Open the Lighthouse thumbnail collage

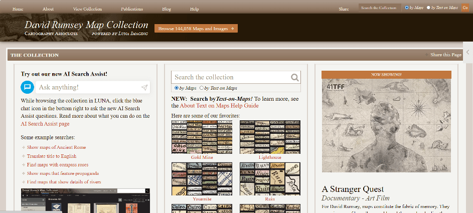(270, 137)
